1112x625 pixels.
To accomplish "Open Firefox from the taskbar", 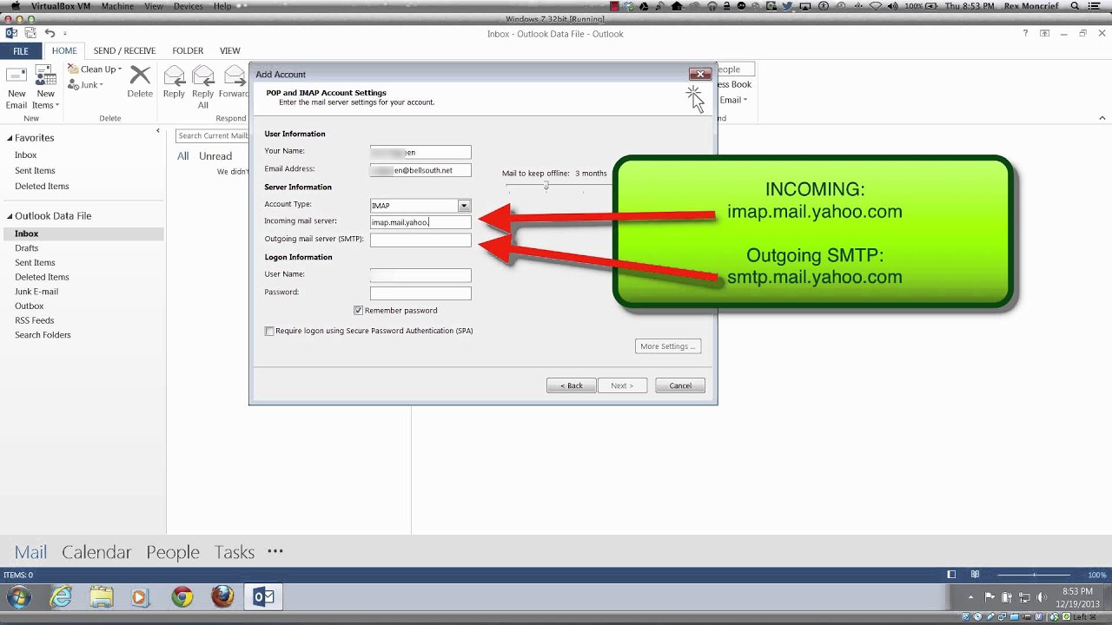I will point(222,597).
